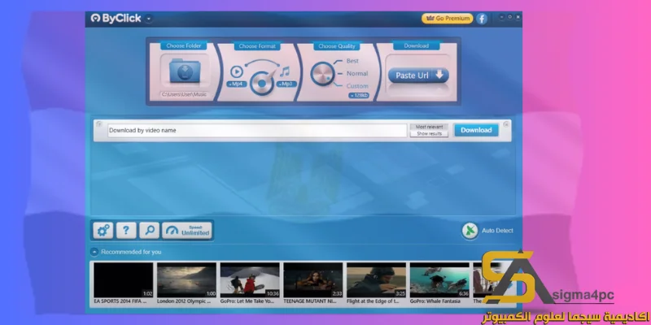The height and width of the screenshot is (325, 651).
Task: Click the Speed Unlimited gauge button
Action: pyautogui.click(x=187, y=231)
